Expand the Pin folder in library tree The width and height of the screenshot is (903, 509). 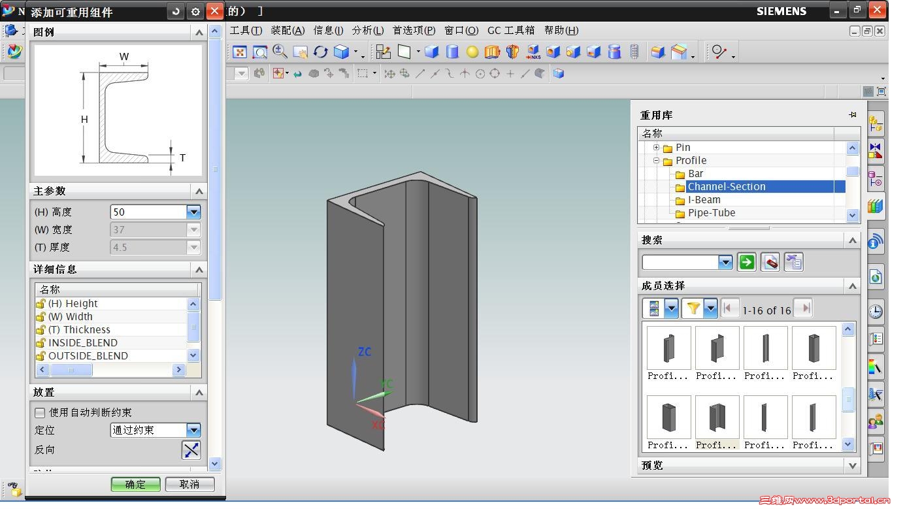(656, 148)
